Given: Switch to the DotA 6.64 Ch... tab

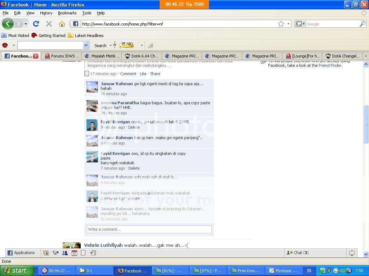Looking at the screenshot, I should [x=142, y=56].
